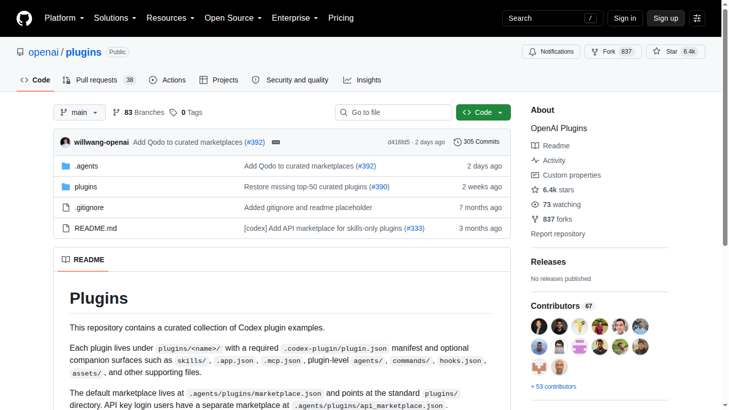Click the branches icon beside 83 Branches
Screen dimensions: 729x410
tap(116, 112)
